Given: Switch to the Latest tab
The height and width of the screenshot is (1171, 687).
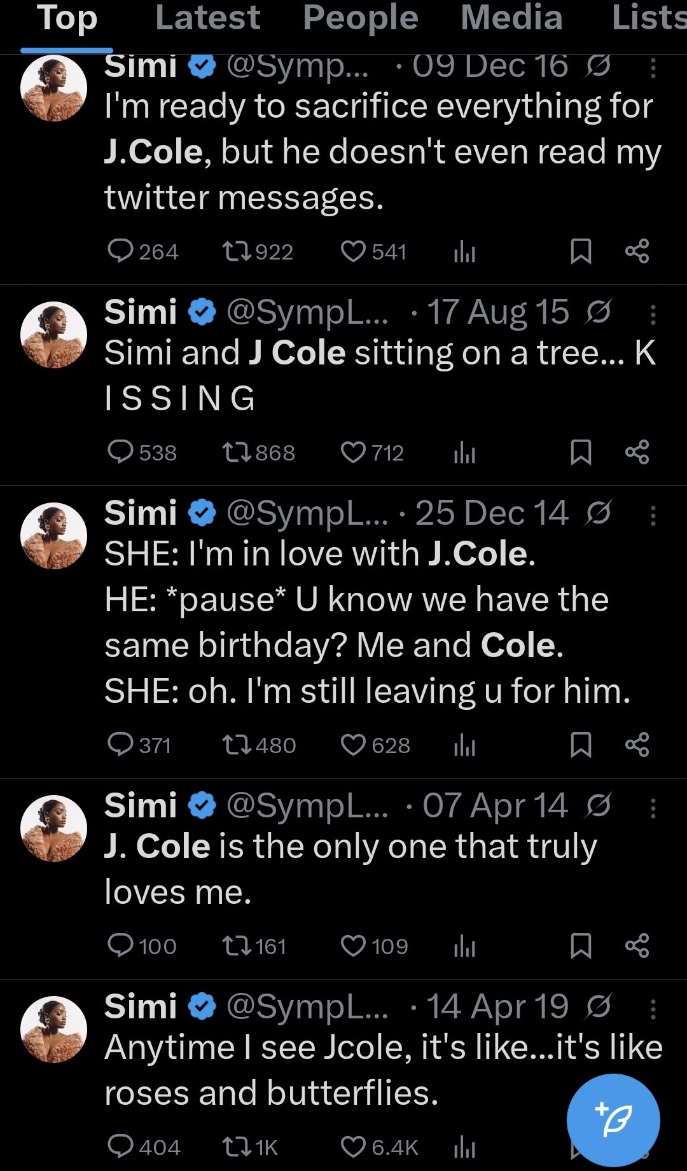Looking at the screenshot, I should (207, 18).
